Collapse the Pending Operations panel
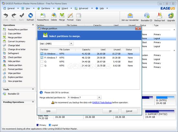 [33, 102]
